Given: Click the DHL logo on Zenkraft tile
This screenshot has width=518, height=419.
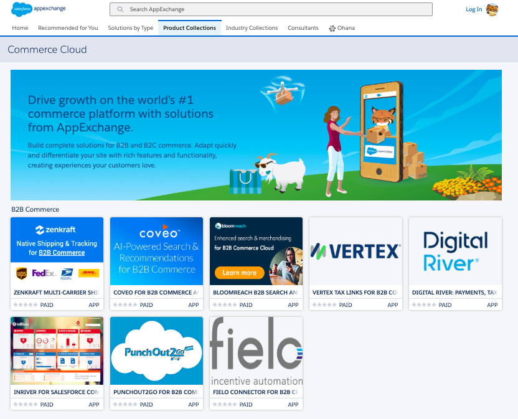Looking at the screenshot, I should click(x=89, y=273).
